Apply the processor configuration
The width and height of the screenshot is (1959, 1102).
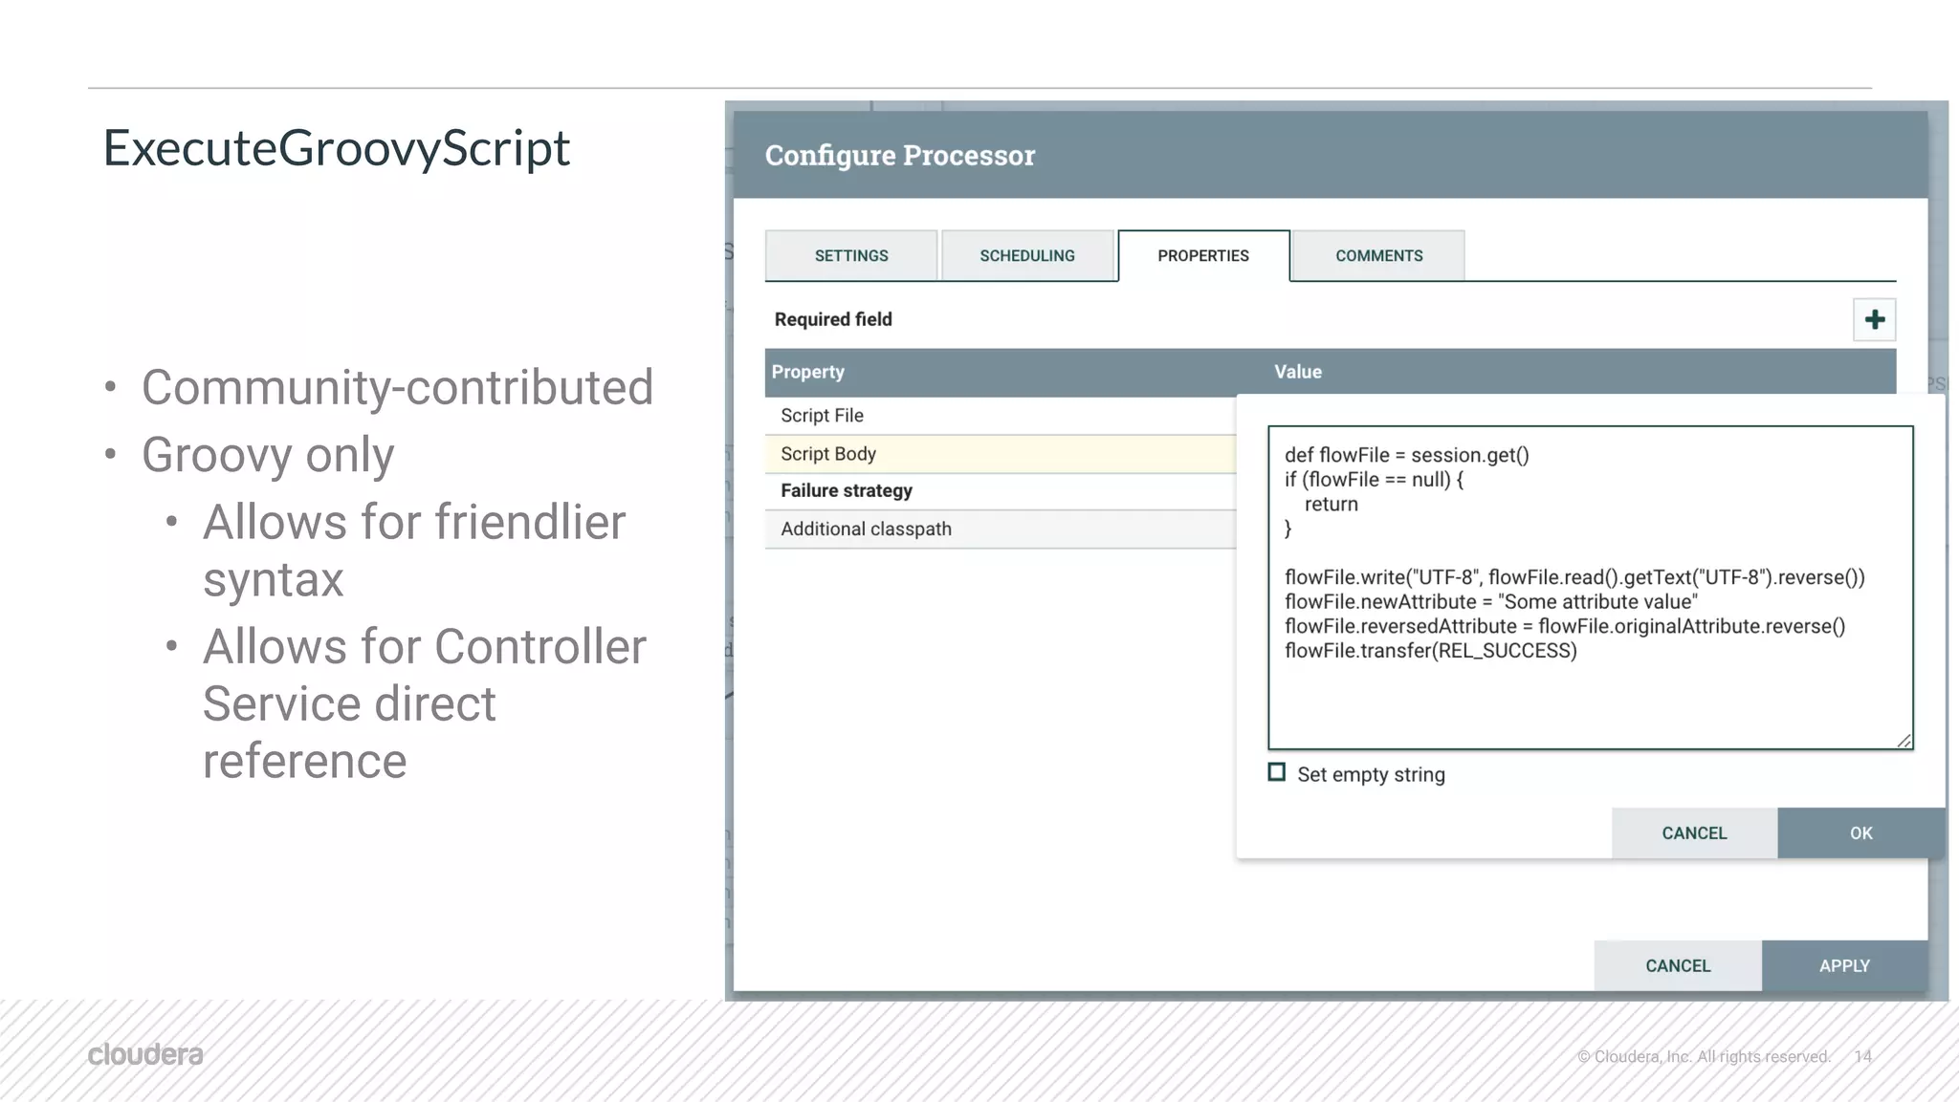coord(1844,965)
